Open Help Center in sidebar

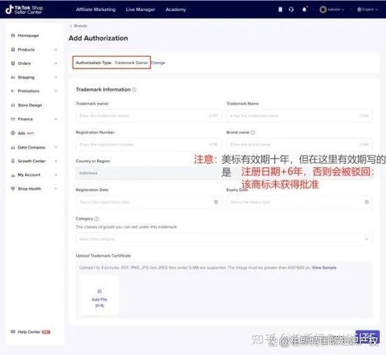(x=29, y=332)
